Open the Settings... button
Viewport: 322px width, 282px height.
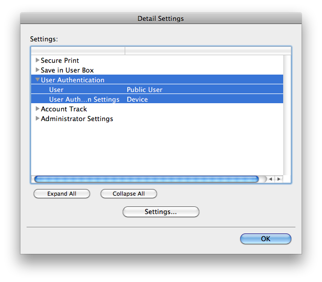pos(161,212)
